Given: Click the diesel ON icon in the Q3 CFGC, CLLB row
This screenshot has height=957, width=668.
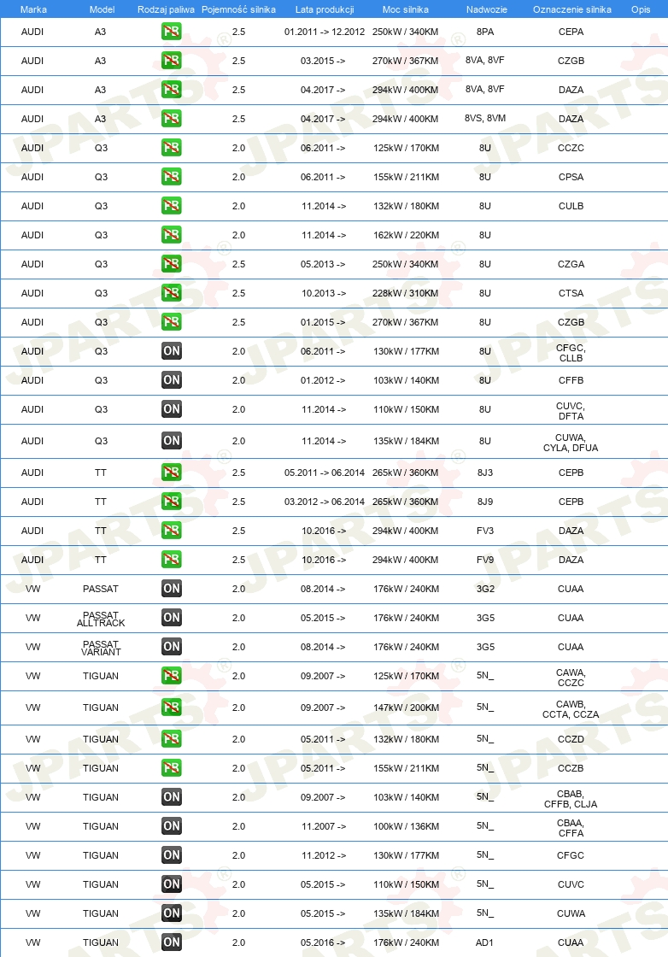Looking at the screenshot, I should click(x=172, y=351).
